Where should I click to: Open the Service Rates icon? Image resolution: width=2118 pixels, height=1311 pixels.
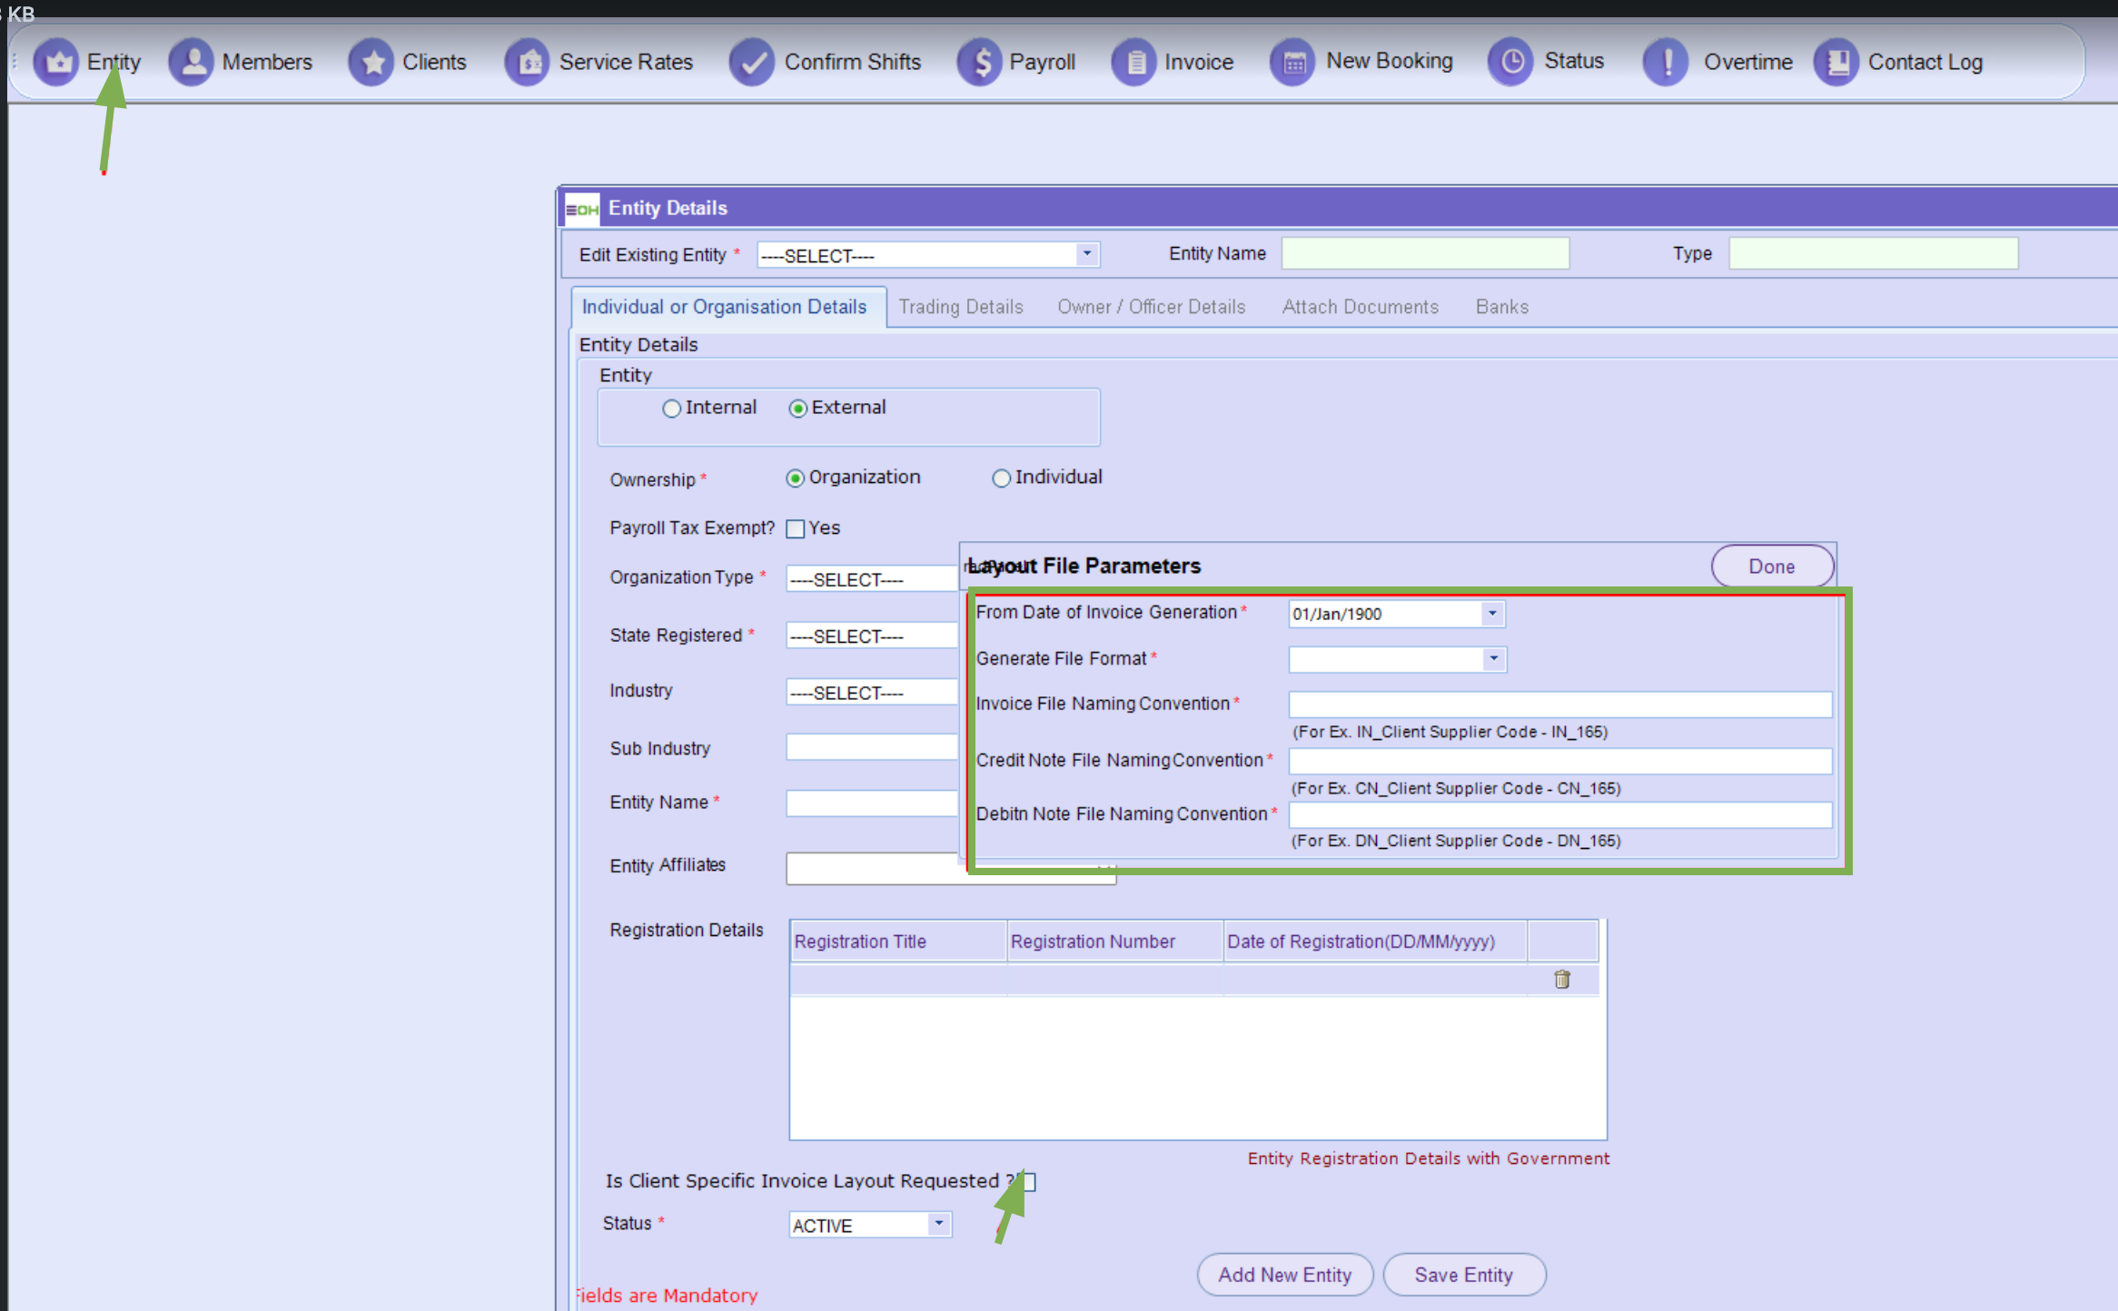point(528,62)
